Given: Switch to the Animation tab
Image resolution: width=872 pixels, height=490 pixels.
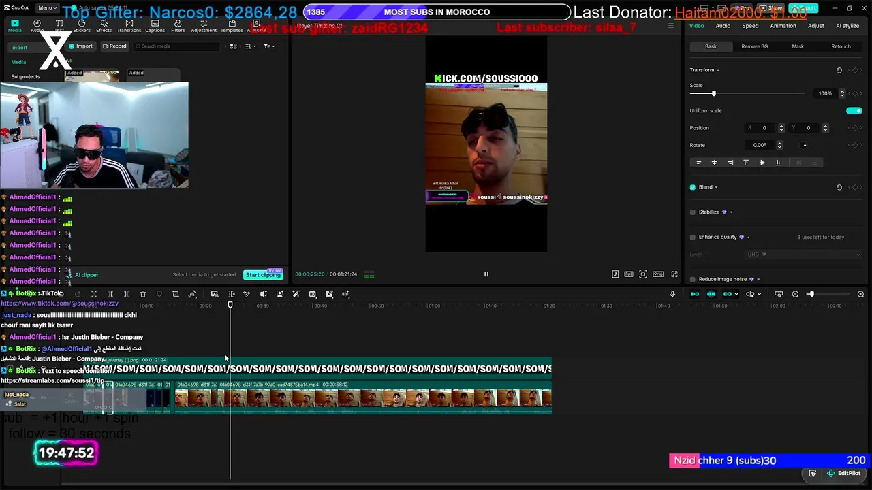Looking at the screenshot, I should click(783, 26).
